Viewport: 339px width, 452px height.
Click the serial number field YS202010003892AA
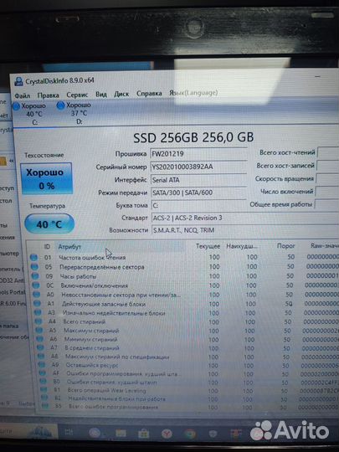(198, 167)
